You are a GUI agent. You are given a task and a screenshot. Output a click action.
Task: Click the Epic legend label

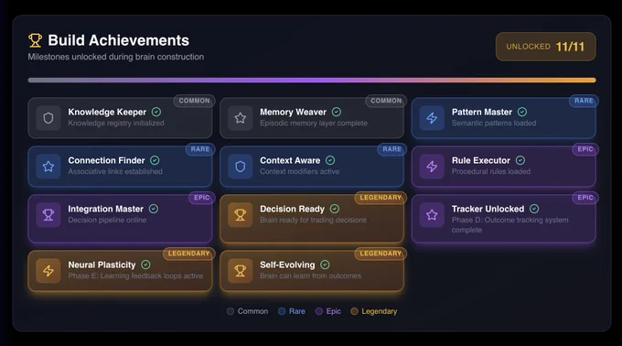333,311
